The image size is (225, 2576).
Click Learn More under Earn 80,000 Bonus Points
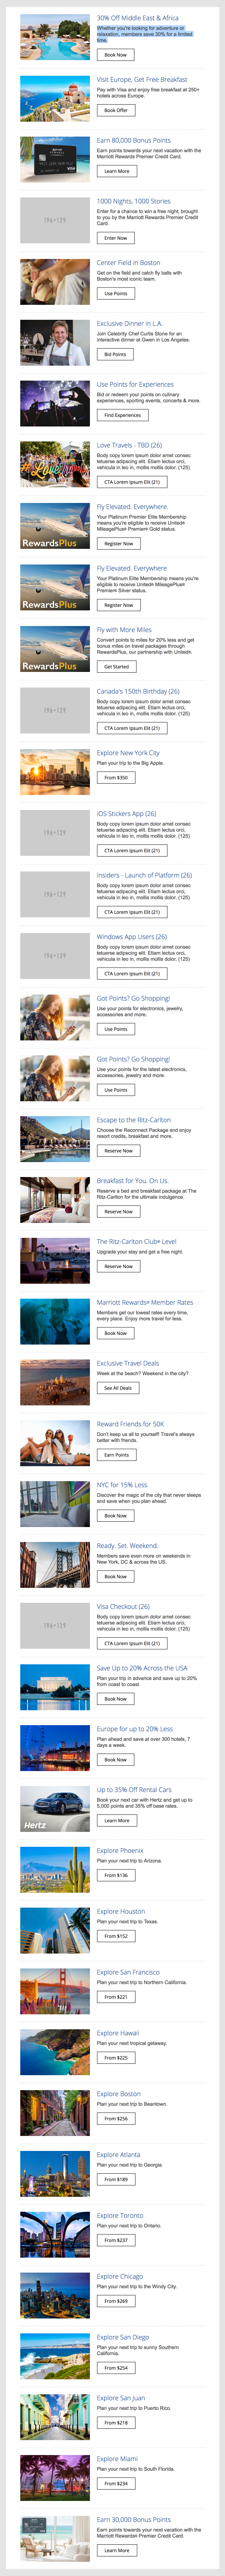tap(116, 171)
